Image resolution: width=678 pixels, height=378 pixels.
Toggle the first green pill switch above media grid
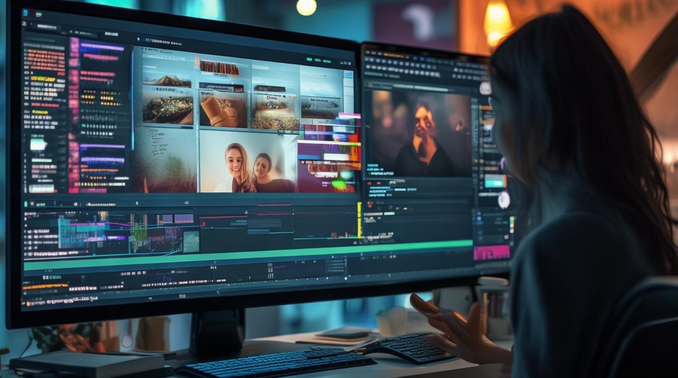click(309, 59)
